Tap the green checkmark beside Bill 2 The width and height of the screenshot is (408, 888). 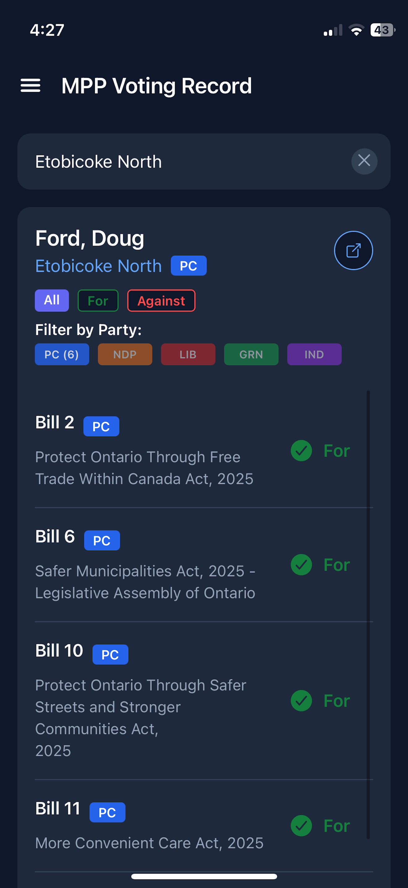pyautogui.click(x=301, y=451)
